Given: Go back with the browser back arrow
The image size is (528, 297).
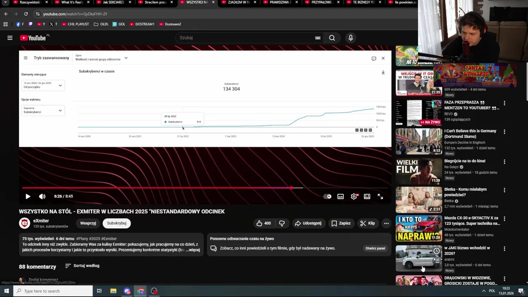Looking at the screenshot, I should pos(6,14).
